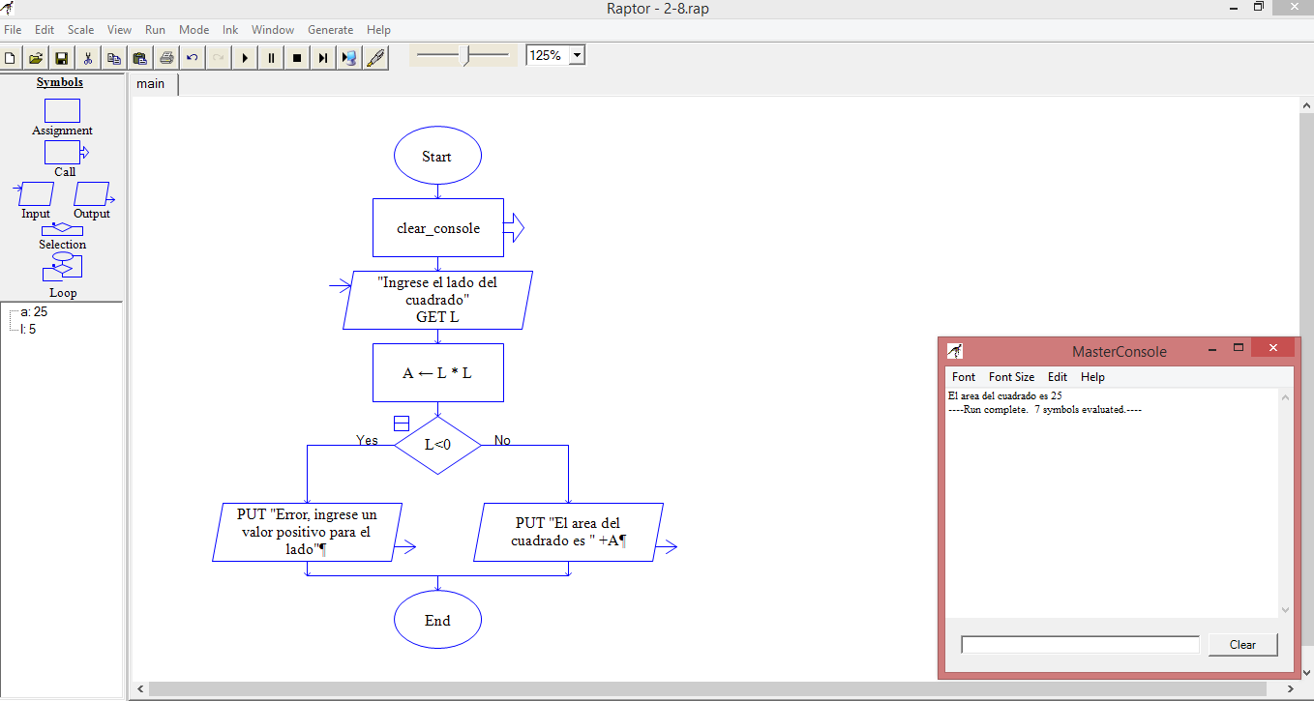
Task: Select the A ← L * L assignment box
Action: [x=437, y=372]
